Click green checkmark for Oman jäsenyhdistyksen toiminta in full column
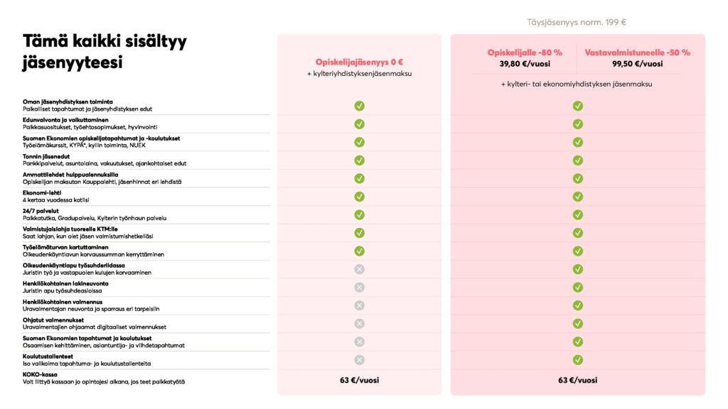The image size is (728, 409). point(577,107)
